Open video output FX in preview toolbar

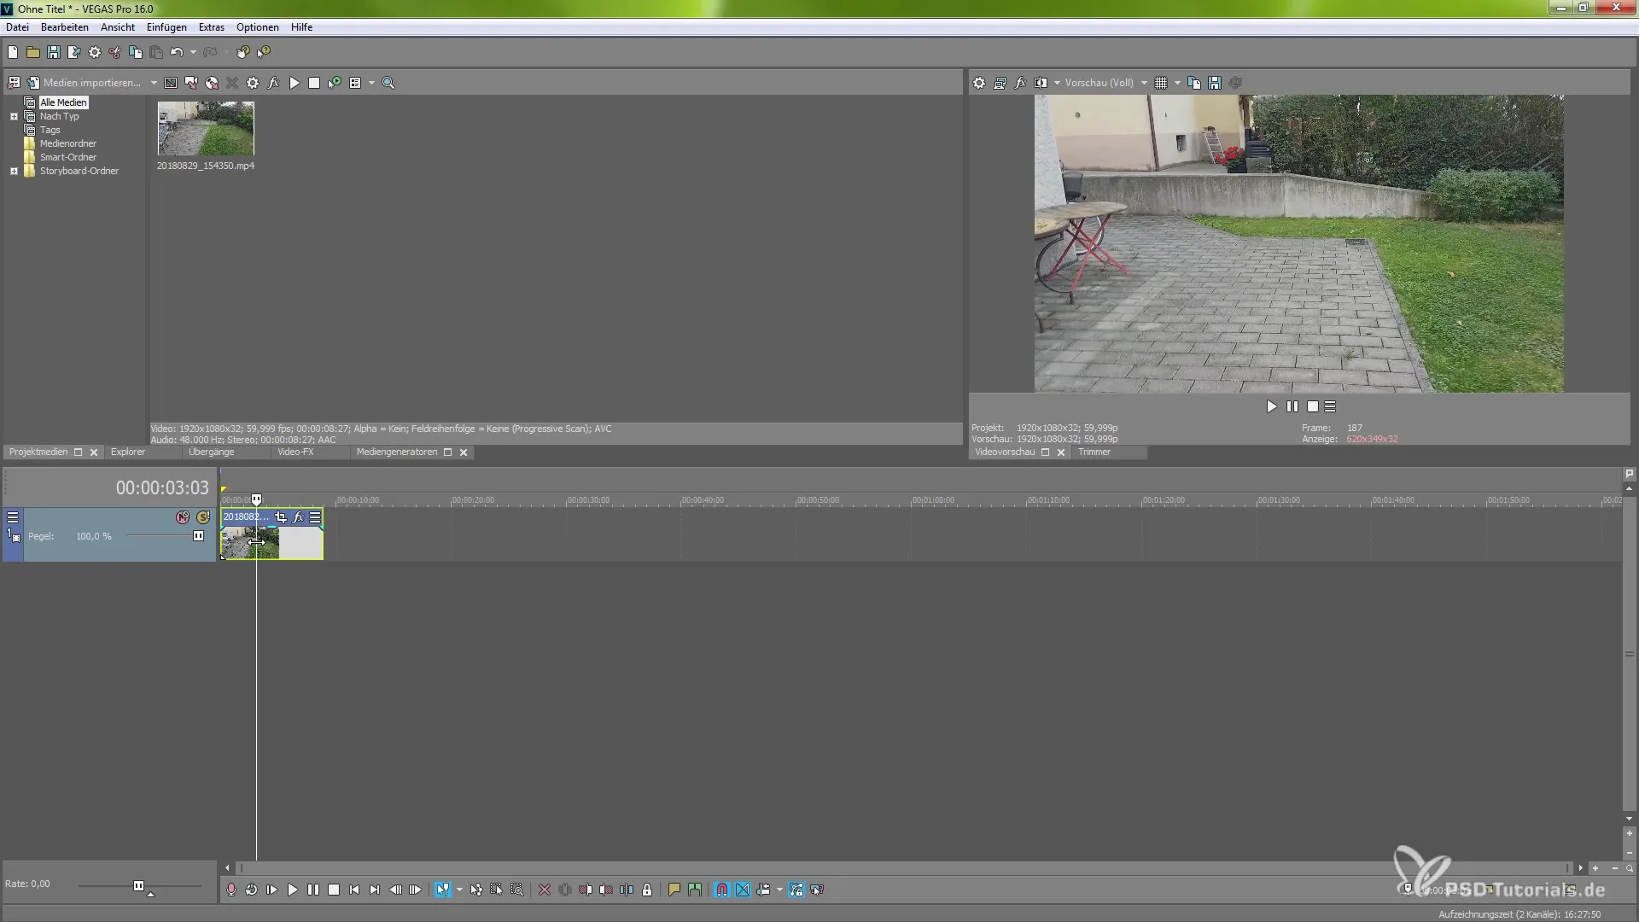pos(1020,83)
